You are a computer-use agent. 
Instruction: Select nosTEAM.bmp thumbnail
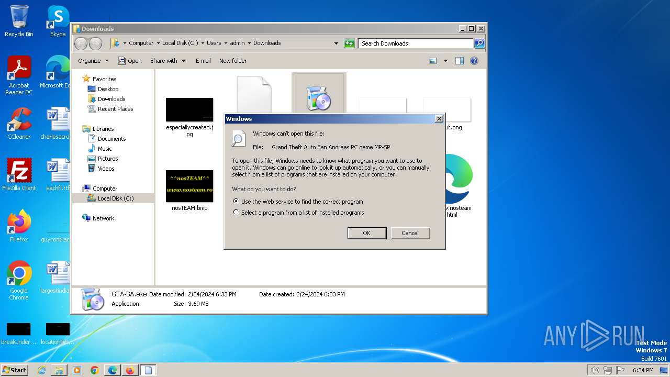[189, 186]
